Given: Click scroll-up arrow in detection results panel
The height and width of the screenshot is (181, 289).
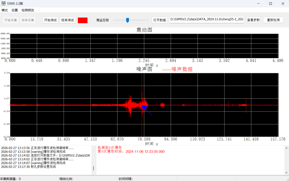Looking at the screenshot, I should click(x=286, y=148).
